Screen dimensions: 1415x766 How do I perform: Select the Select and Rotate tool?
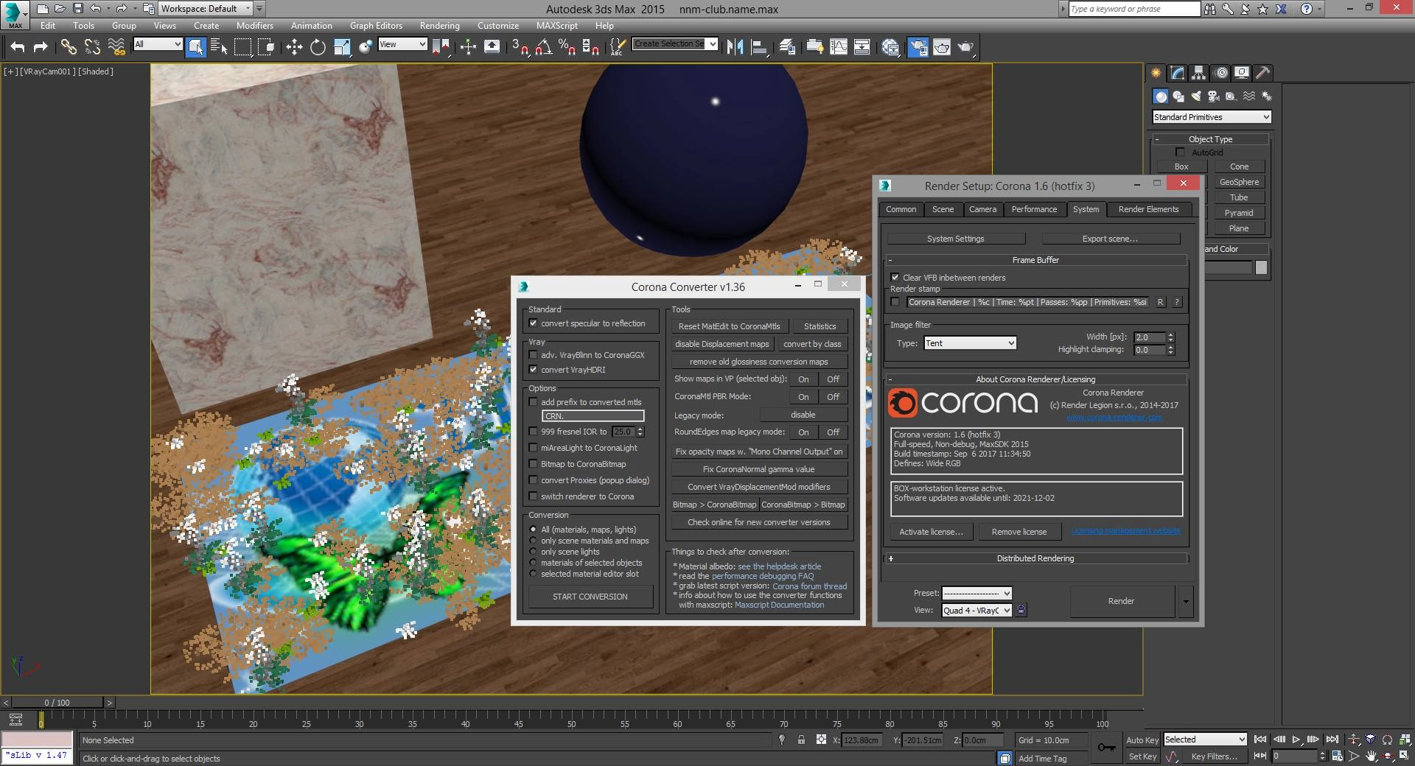[318, 47]
